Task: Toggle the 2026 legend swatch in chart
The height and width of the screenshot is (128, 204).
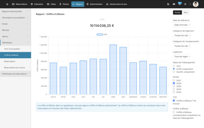Action: (100, 34)
